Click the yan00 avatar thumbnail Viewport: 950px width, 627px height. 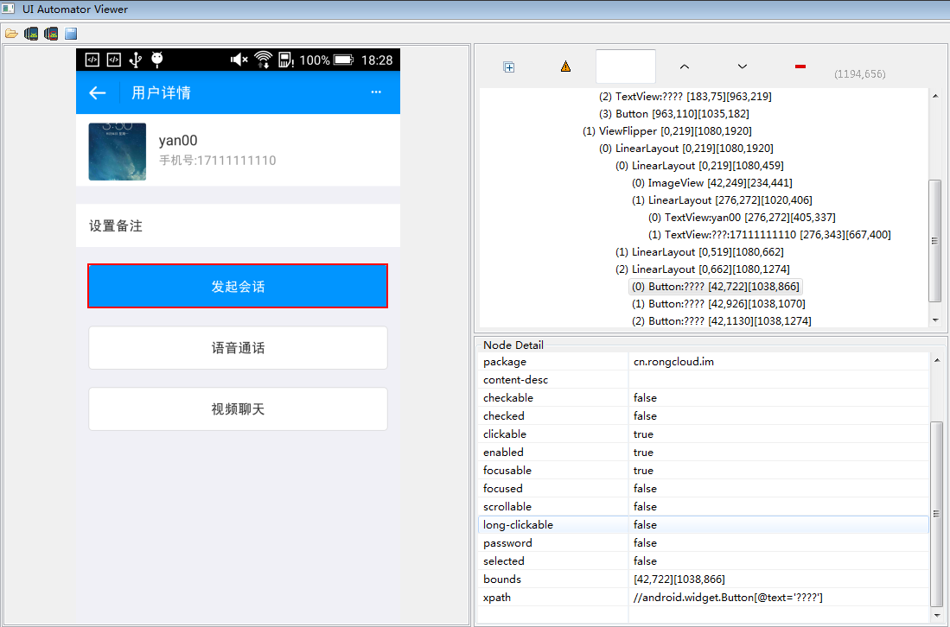118,152
